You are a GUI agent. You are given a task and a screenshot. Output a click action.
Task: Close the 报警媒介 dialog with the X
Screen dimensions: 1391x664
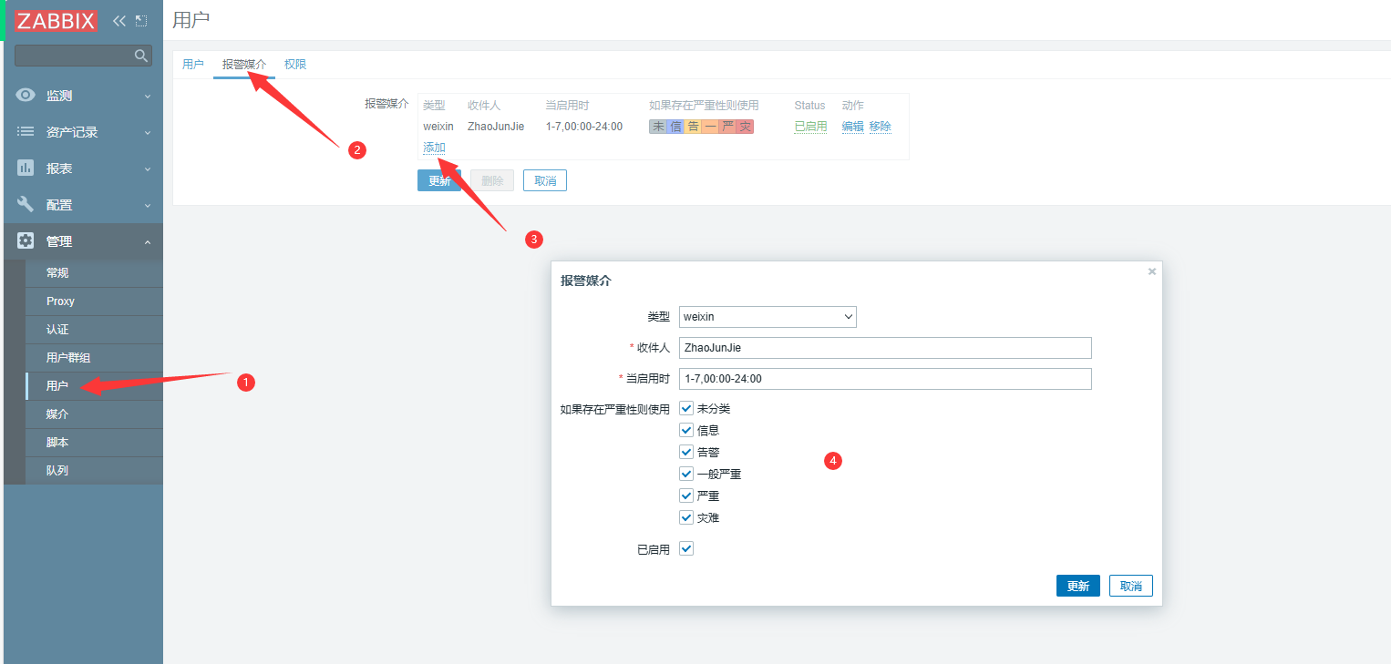point(1152,271)
